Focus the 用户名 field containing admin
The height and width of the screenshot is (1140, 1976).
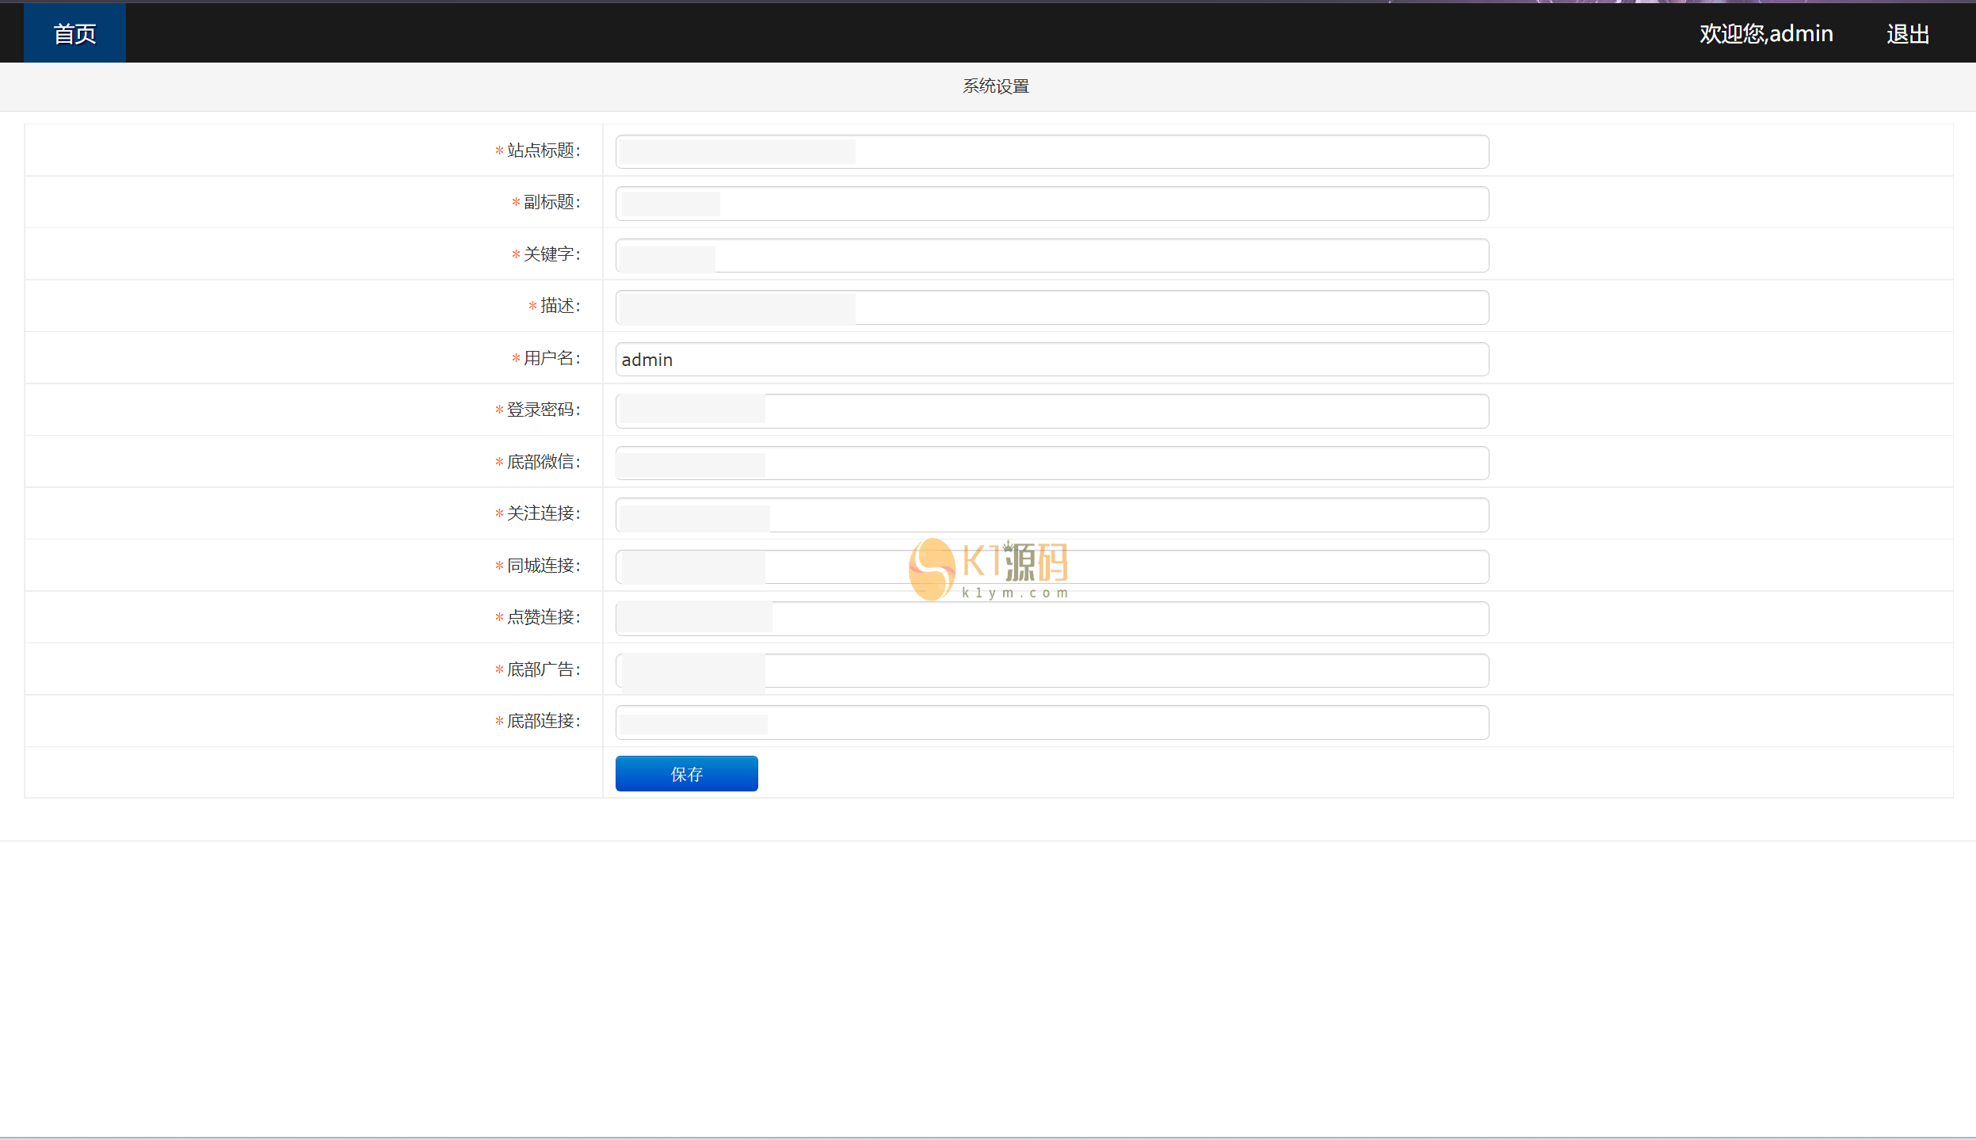[1051, 360]
